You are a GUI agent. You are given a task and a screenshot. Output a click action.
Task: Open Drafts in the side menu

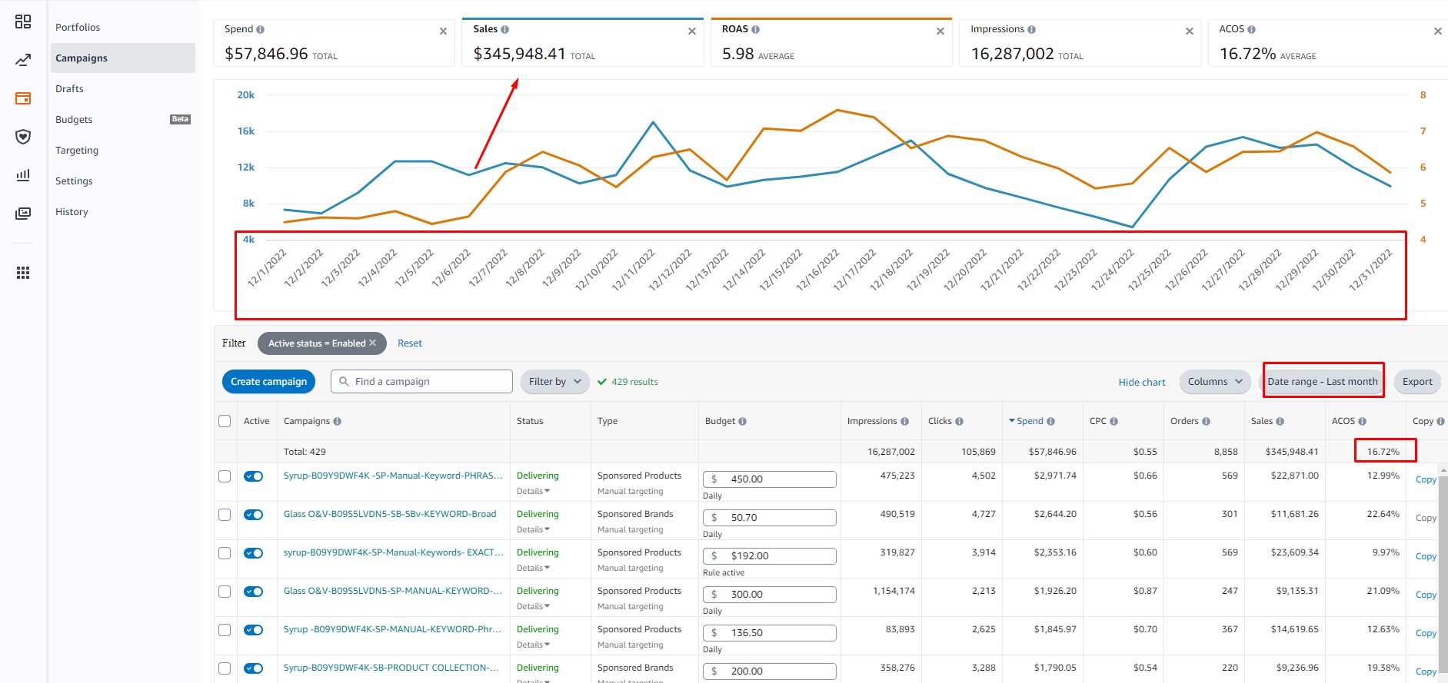[x=69, y=88]
